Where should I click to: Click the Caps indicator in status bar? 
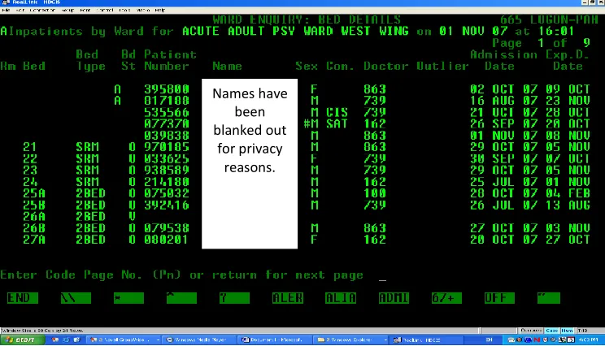[x=551, y=331]
